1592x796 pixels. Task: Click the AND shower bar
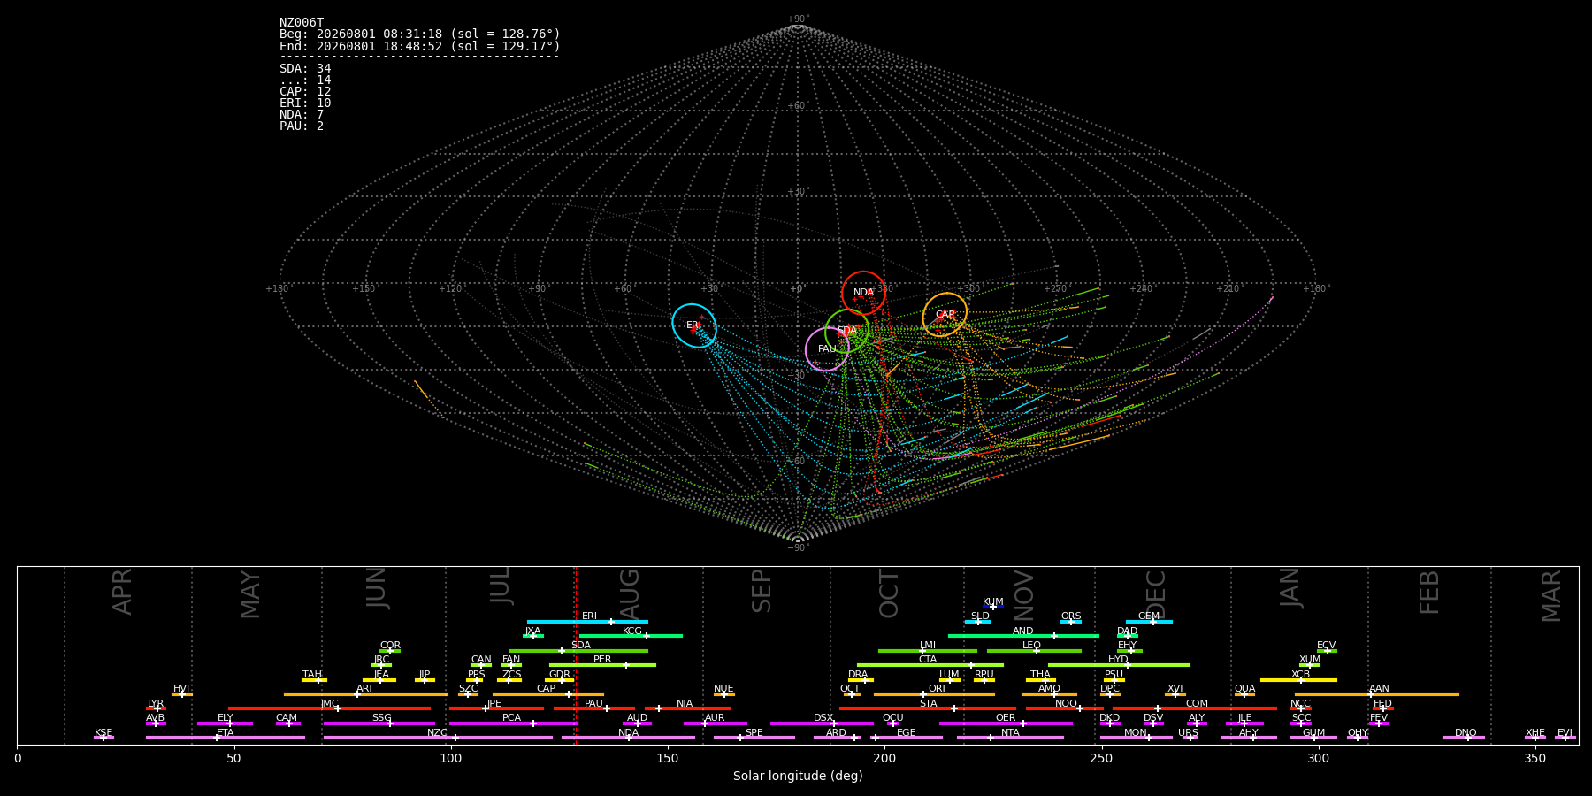[1023, 636]
